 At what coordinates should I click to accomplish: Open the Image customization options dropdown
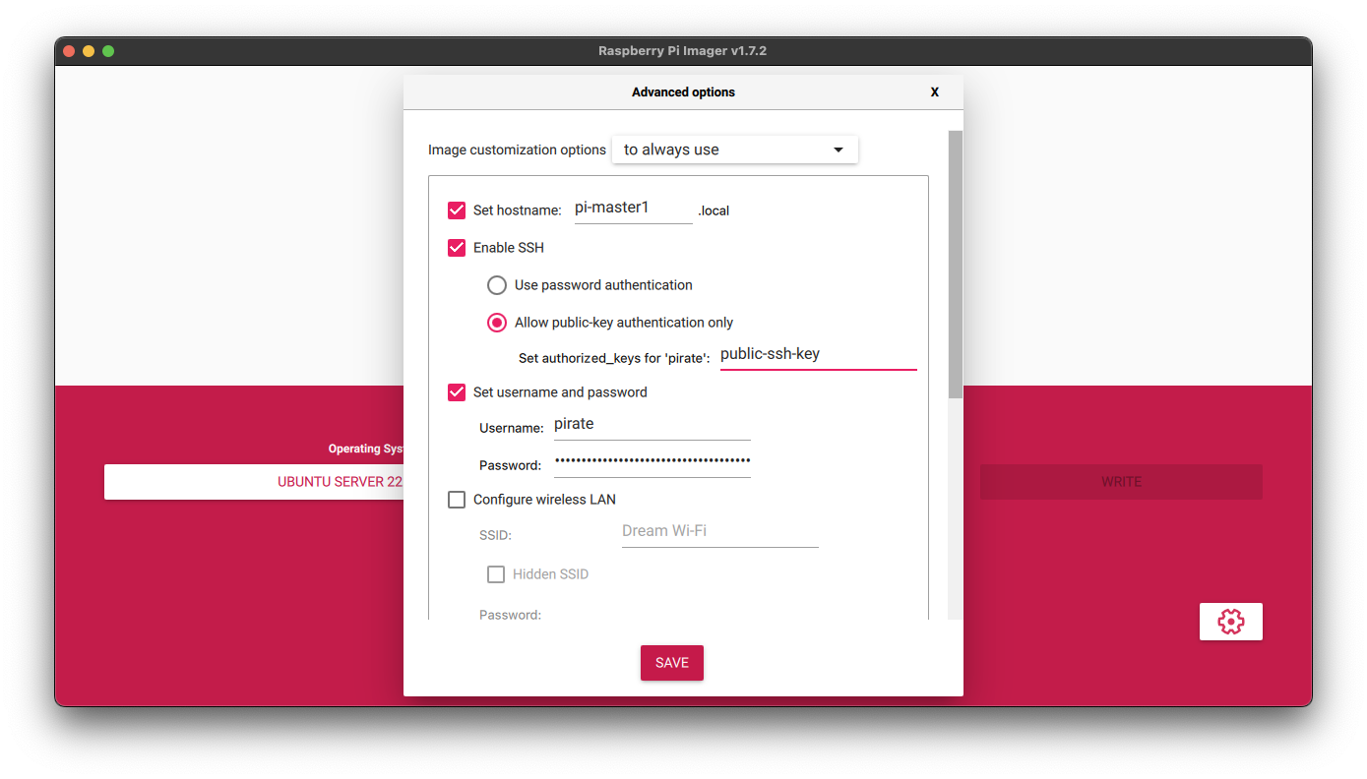(735, 150)
